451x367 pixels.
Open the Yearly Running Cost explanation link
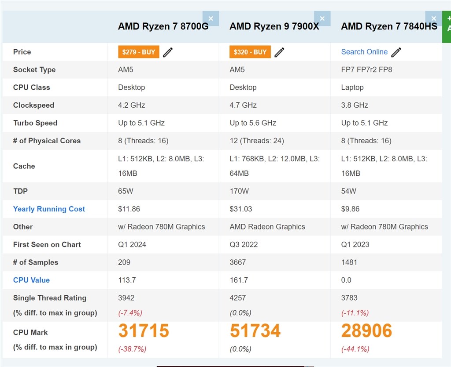tap(49, 209)
